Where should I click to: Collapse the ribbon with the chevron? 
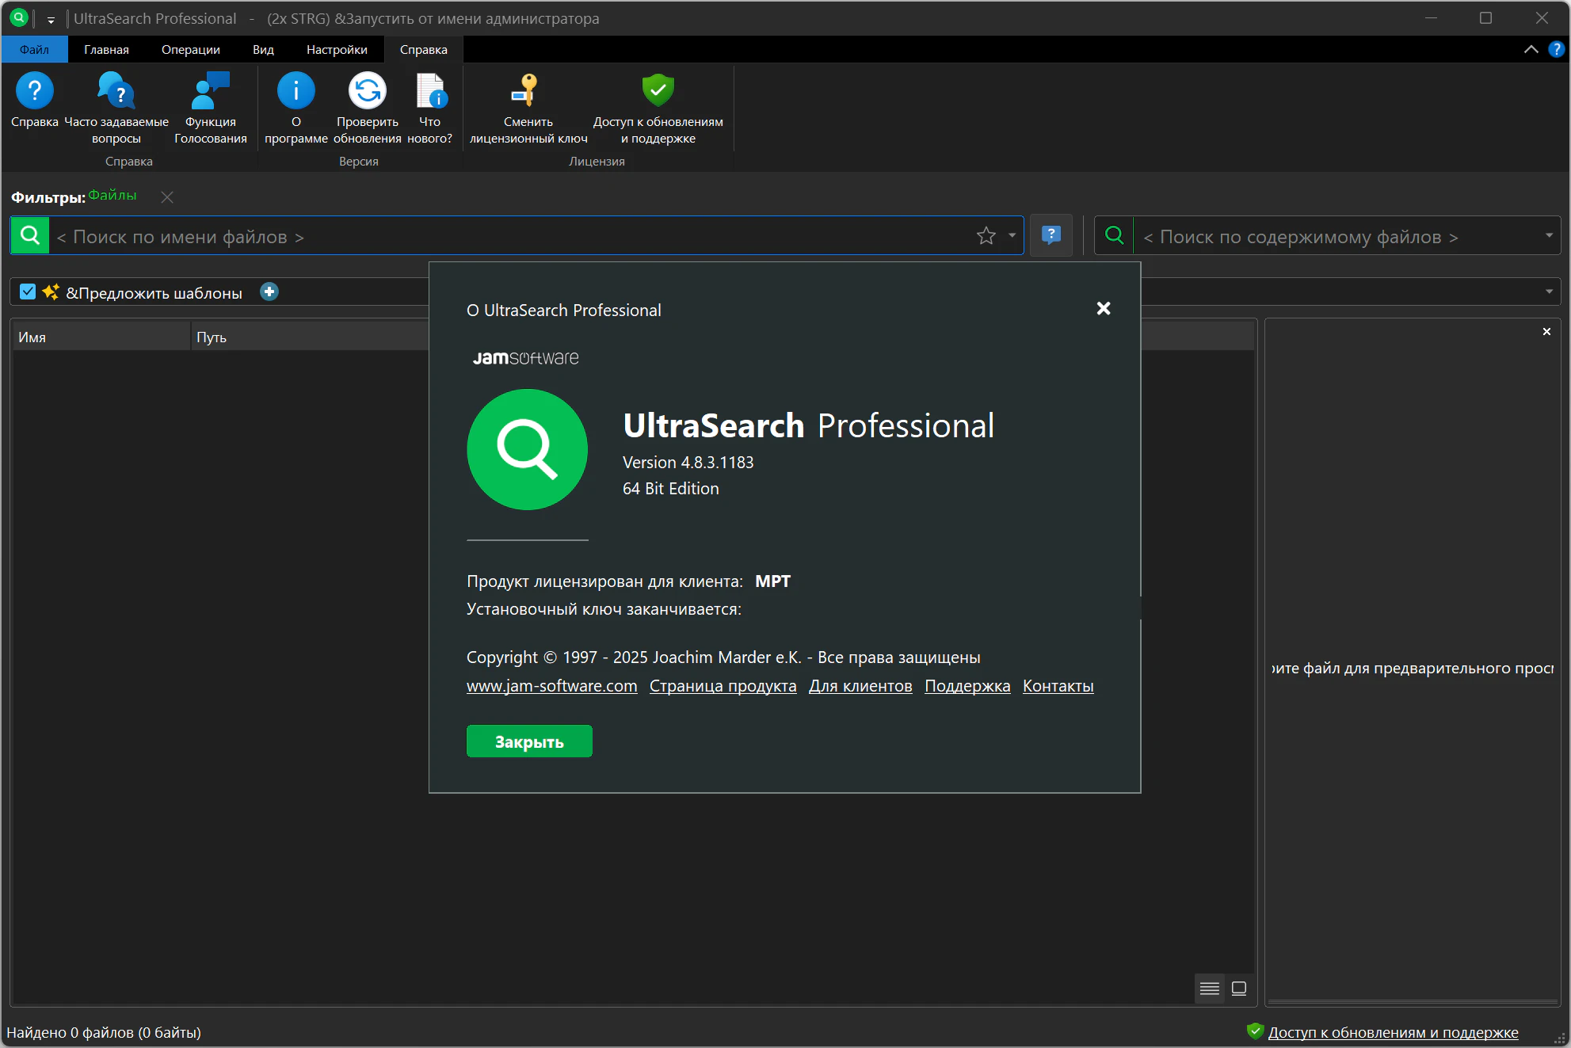point(1531,50)
